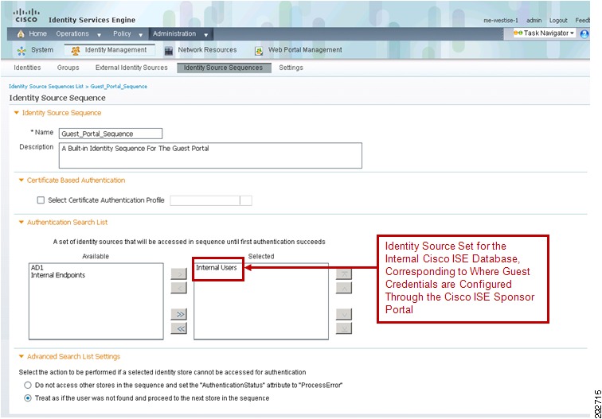Click the Identity Source Sequences List breadcrumb
This screenshot has height=419, width=602.
[46, 86]
